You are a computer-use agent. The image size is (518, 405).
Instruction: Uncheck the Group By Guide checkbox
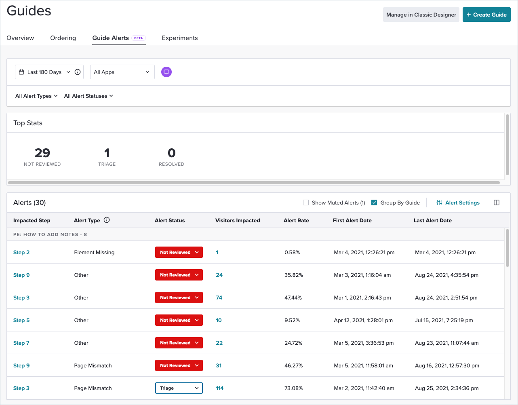374,202
